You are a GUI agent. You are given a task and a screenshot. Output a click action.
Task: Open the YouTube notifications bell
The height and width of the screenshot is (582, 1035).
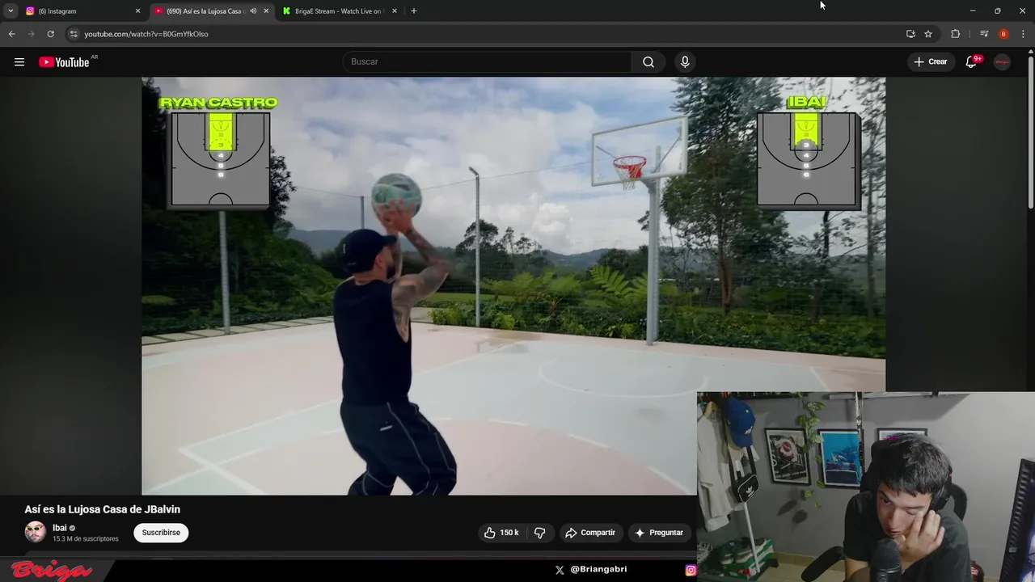pyautogui.click(x=972, y=62)
